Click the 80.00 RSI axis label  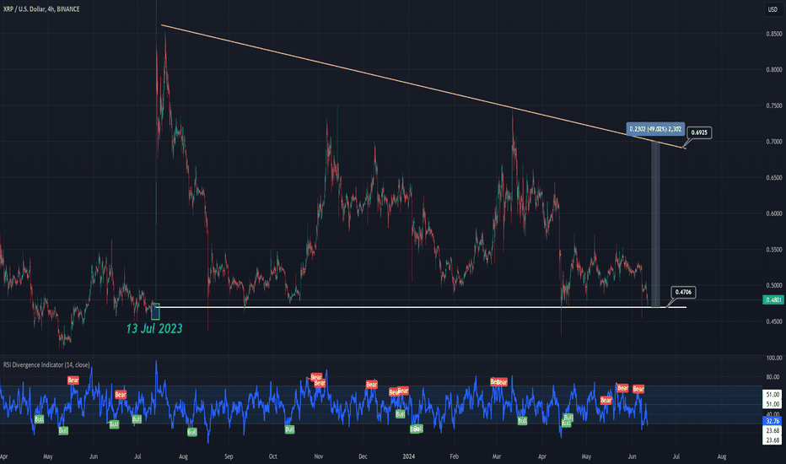pyautogui.click(x=775, y=377)
